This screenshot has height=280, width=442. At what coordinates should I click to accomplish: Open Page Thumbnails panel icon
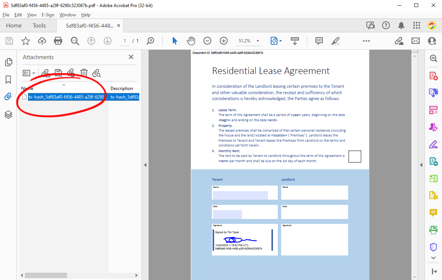click(x=9, y=62)
